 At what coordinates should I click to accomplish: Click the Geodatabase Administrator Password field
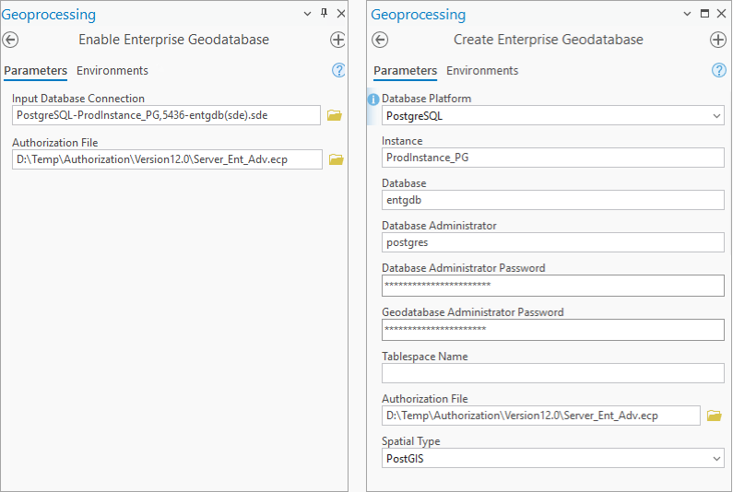pos(553,330)
